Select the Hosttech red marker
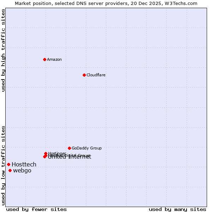 tap(8, 164)
